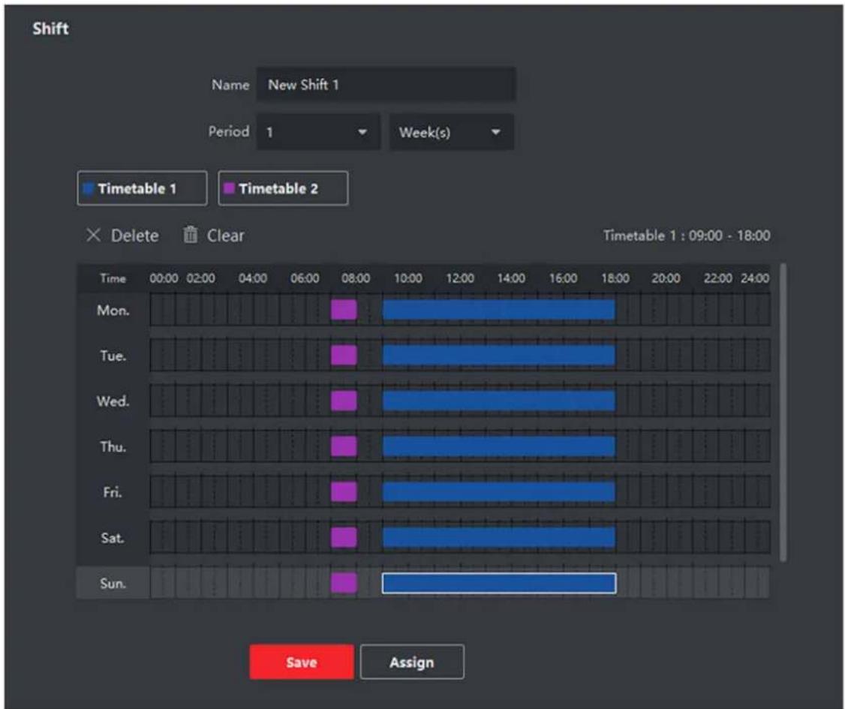Click the Shift heading text
Image resolution: width=845 pixels, height=709 pixels.
click(51, 28)
